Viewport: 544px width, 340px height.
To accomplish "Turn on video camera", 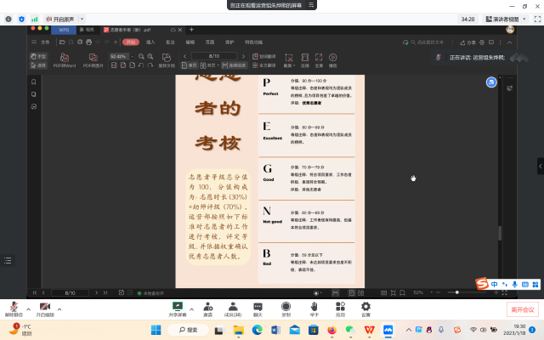I will point(44,308).
